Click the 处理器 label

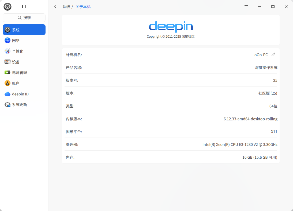click(x=72, y=144)
